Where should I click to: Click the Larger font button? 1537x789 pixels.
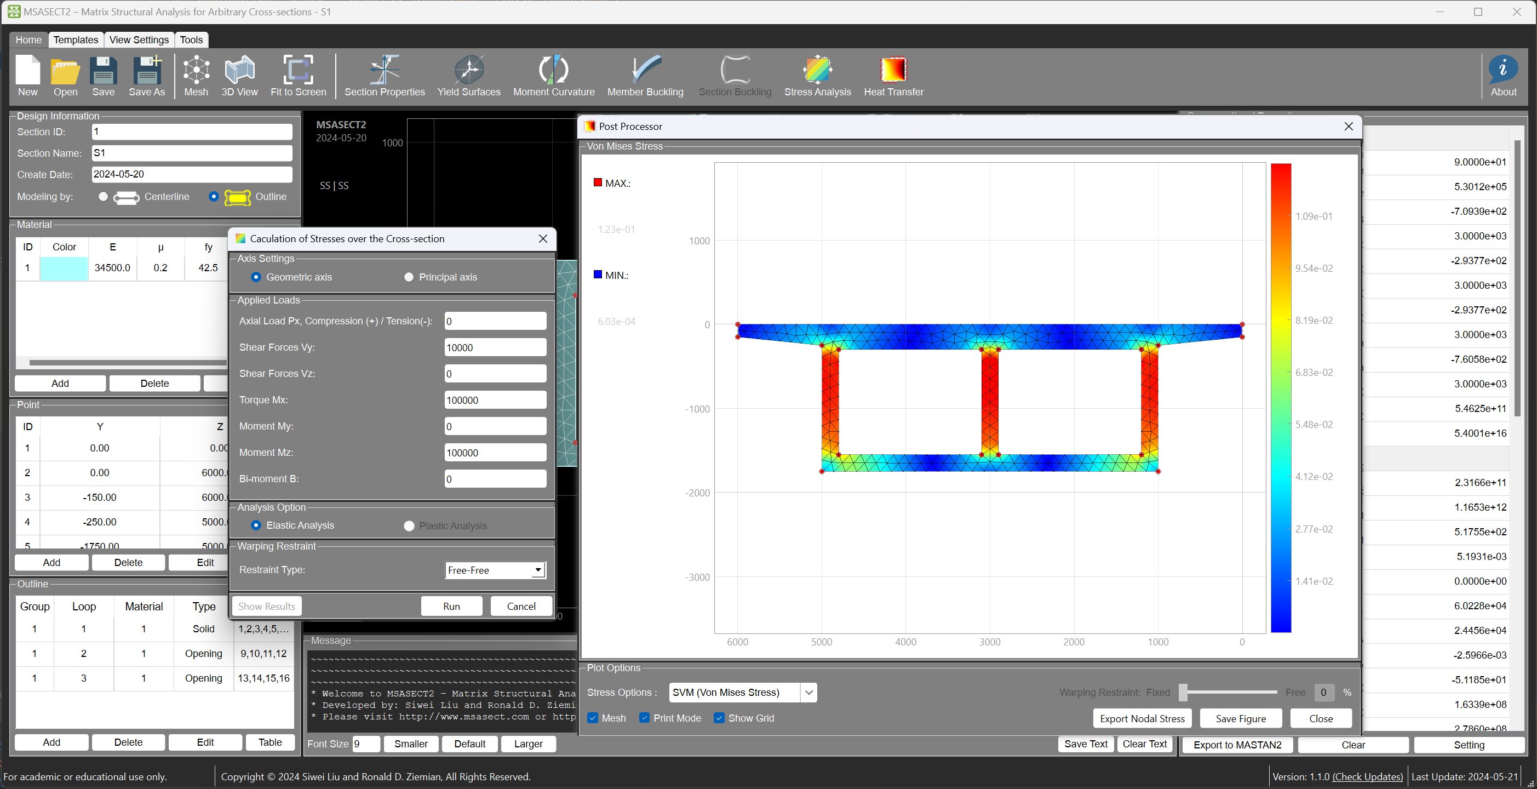(x=528, y=744)
